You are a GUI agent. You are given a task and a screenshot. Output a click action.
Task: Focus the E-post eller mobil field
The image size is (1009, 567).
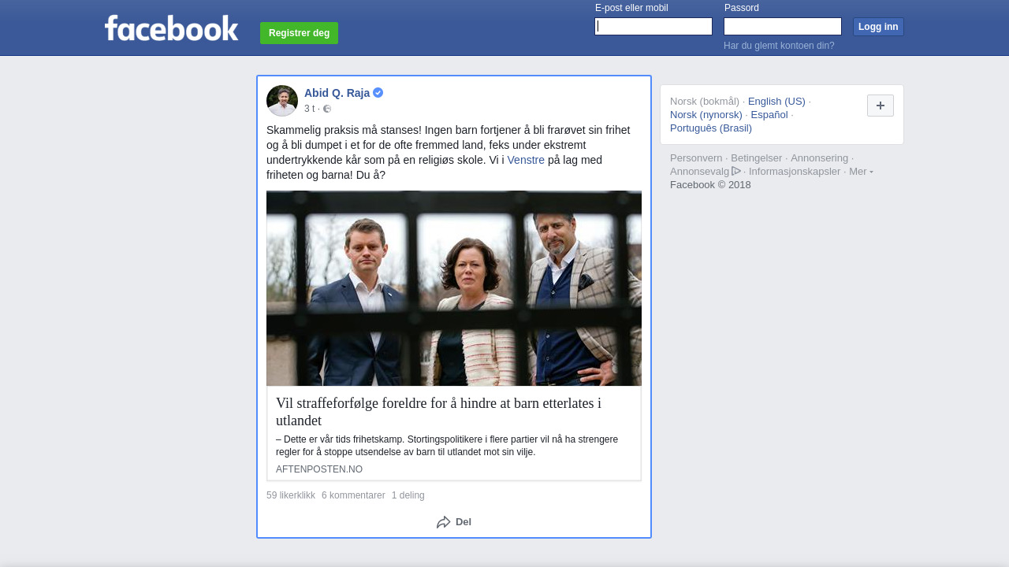tap(653, 27)
